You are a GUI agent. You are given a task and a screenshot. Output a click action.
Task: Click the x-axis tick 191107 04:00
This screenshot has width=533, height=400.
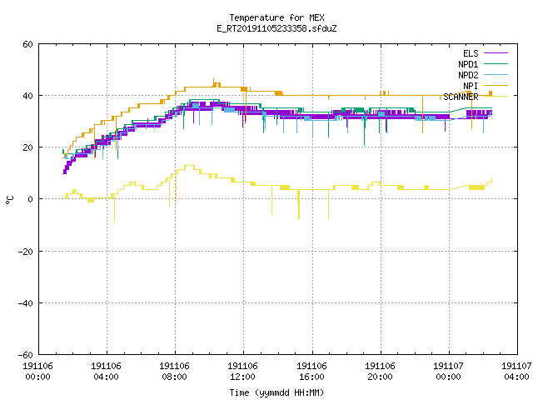[x=516, y=372]
